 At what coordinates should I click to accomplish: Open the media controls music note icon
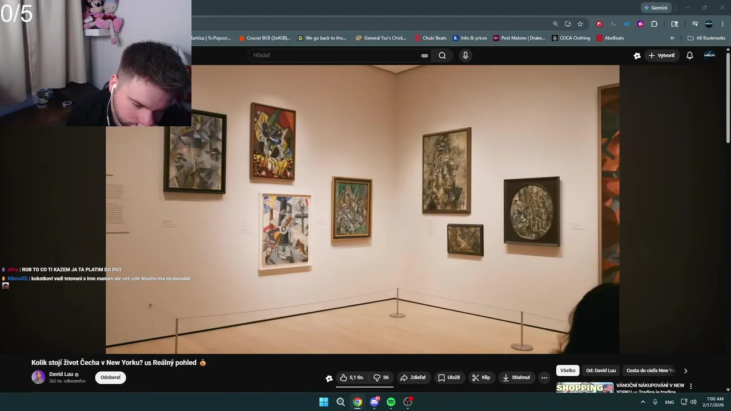click(695, 24)
